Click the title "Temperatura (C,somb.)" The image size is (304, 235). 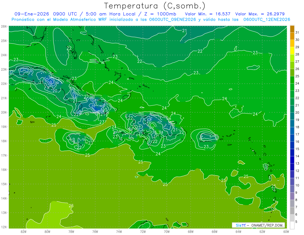(155, 6)
